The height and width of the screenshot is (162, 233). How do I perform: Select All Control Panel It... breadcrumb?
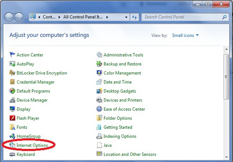[83, 17]
